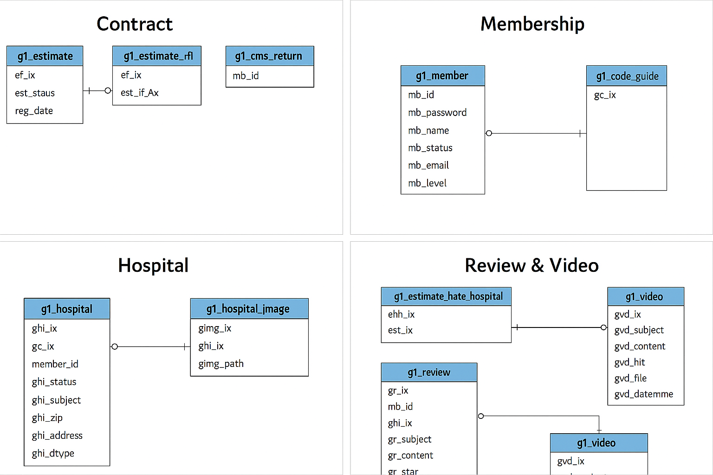Click the g1_hospital_jmage table header
The width and height of the screenshot is (713, 475).
tap(249, 309)
